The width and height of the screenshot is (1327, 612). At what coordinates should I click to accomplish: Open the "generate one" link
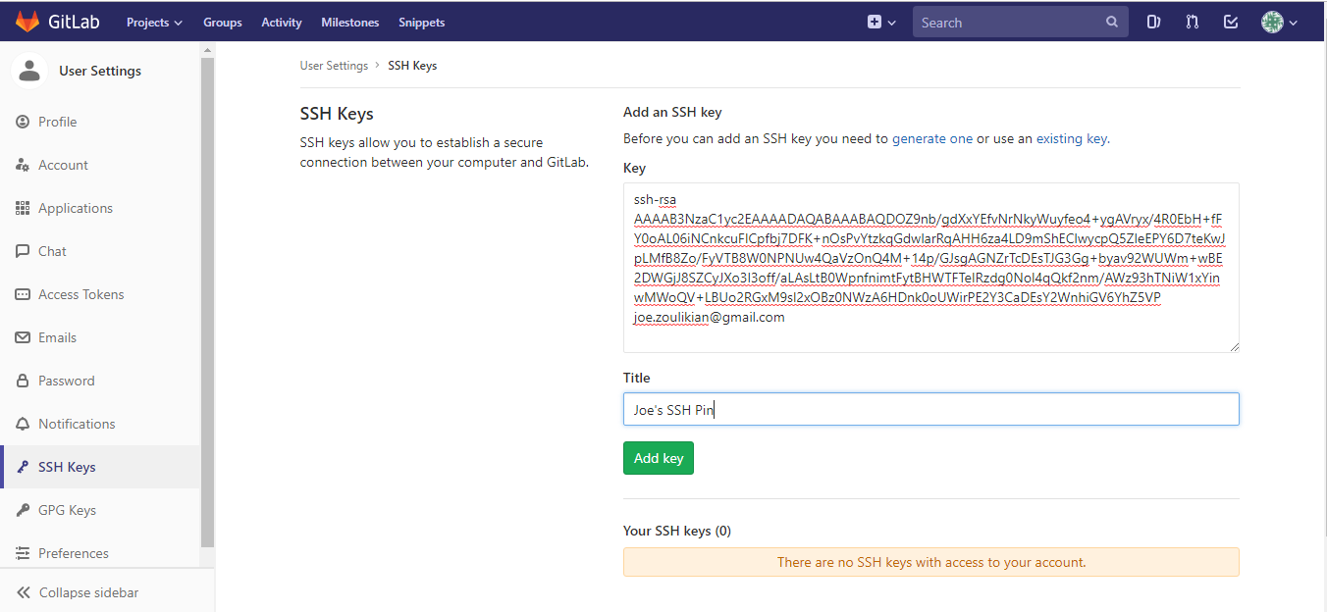click(931, 138)
